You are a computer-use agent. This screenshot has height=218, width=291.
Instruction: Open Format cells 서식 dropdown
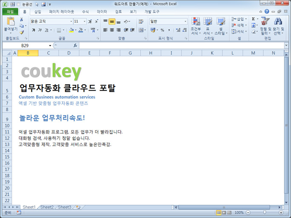pyautogui.click(x=239, y=32)
